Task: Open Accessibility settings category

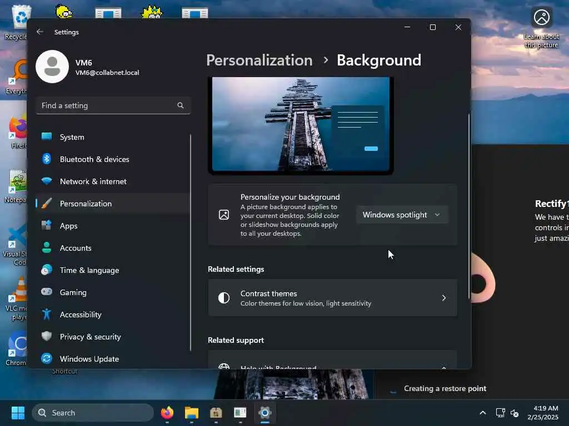Action: (113, 315)
